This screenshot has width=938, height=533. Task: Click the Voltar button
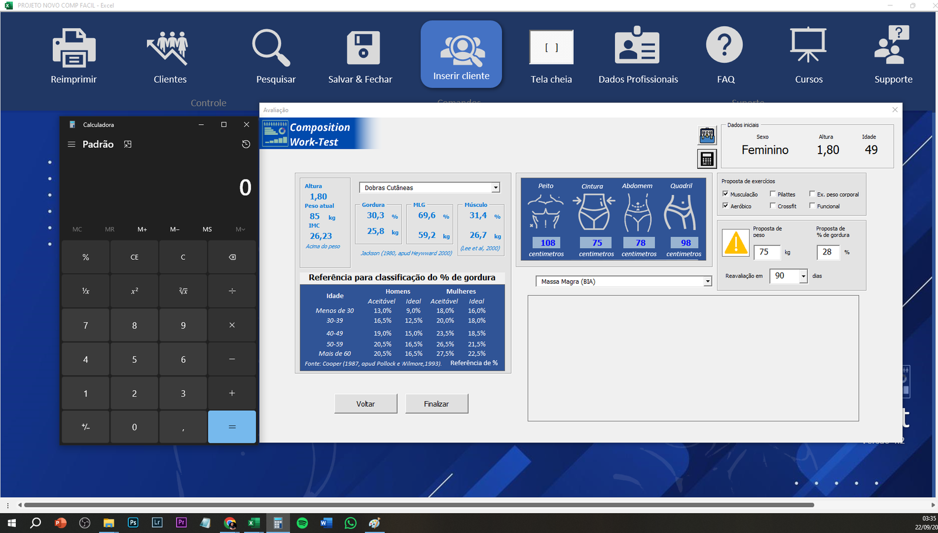365,404
